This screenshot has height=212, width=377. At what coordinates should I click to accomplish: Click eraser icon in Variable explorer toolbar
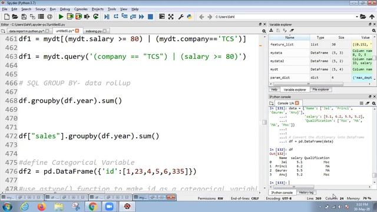pos(292,31)
